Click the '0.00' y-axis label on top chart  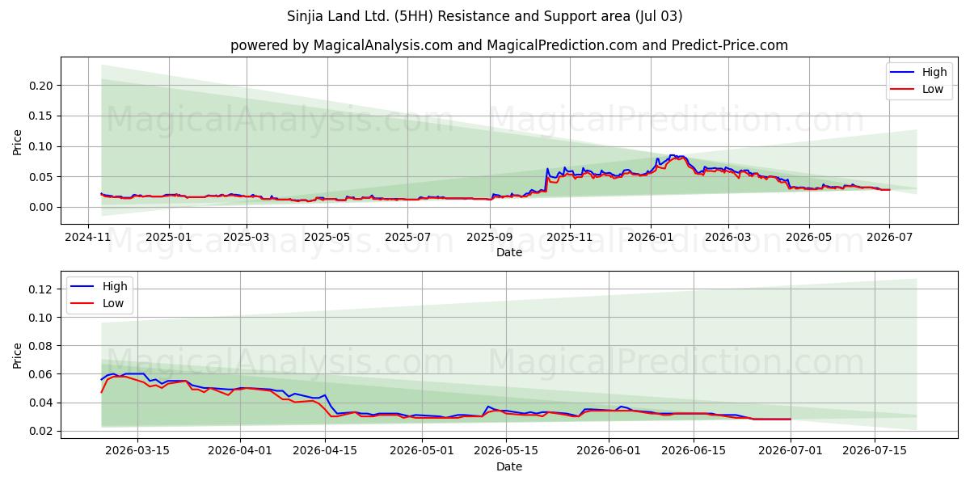point(41,207)
